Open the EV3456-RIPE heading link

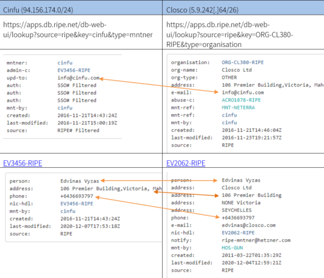point(22,163)
